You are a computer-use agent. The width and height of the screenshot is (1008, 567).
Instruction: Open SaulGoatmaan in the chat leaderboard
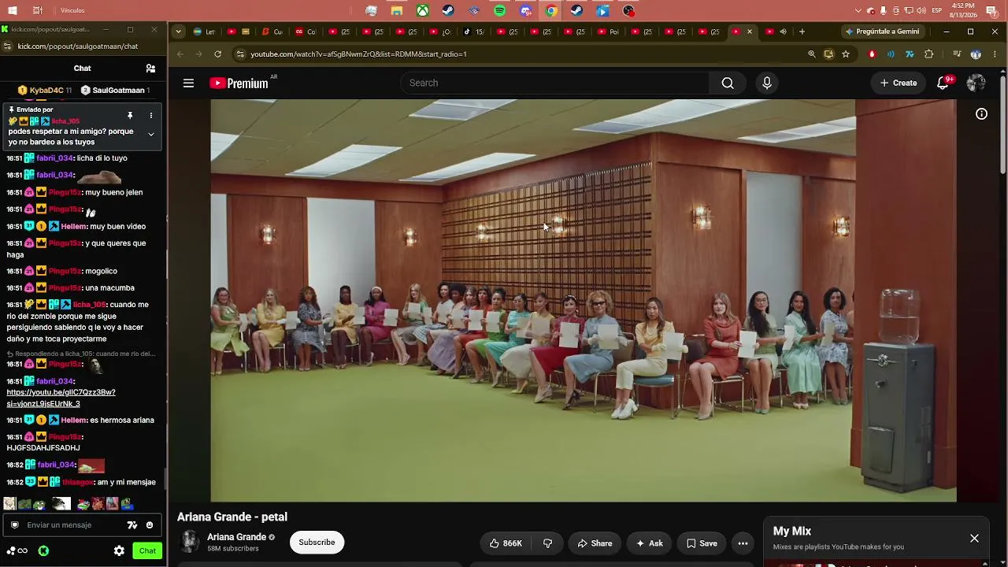pos(115,91)
